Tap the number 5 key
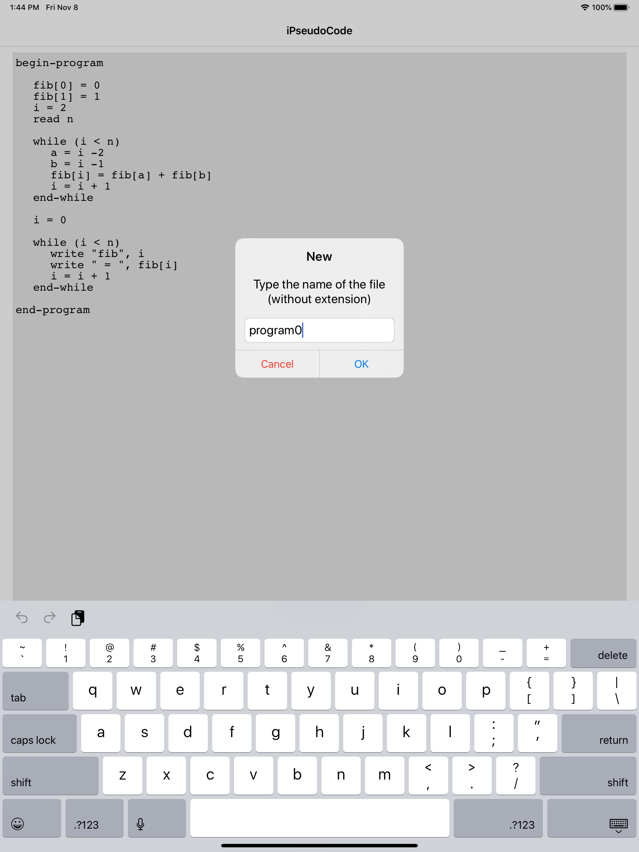 click(x=241, y=653)
